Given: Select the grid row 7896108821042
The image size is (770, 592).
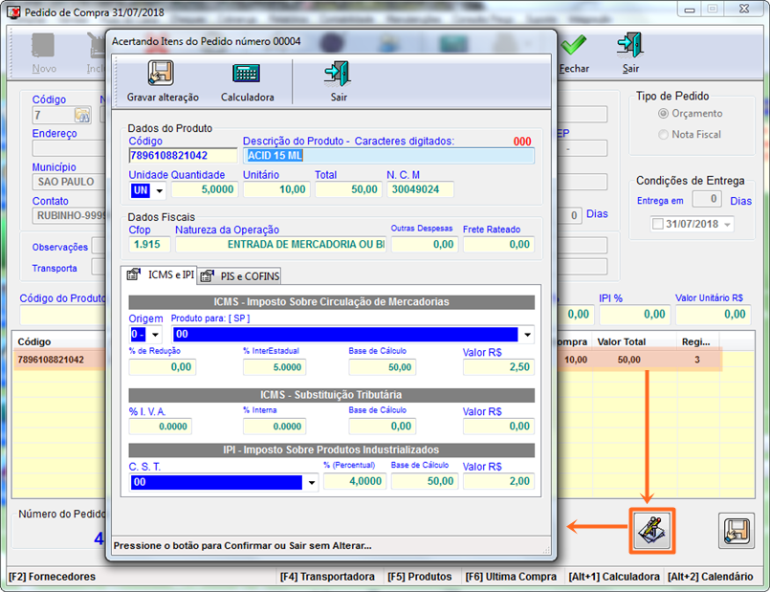Looking at the screenshot, I should click(x=59, y=360).
